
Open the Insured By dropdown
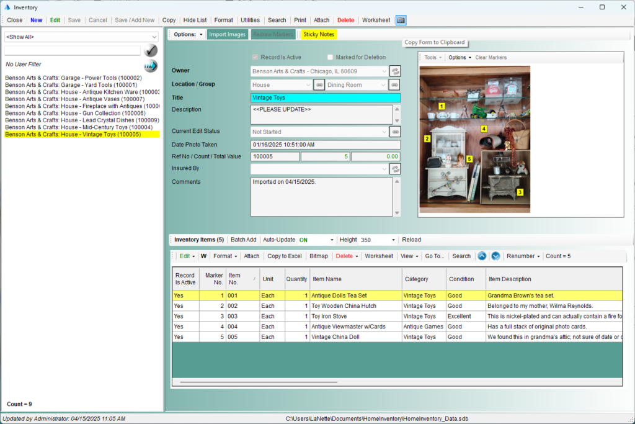pos(384,169)
